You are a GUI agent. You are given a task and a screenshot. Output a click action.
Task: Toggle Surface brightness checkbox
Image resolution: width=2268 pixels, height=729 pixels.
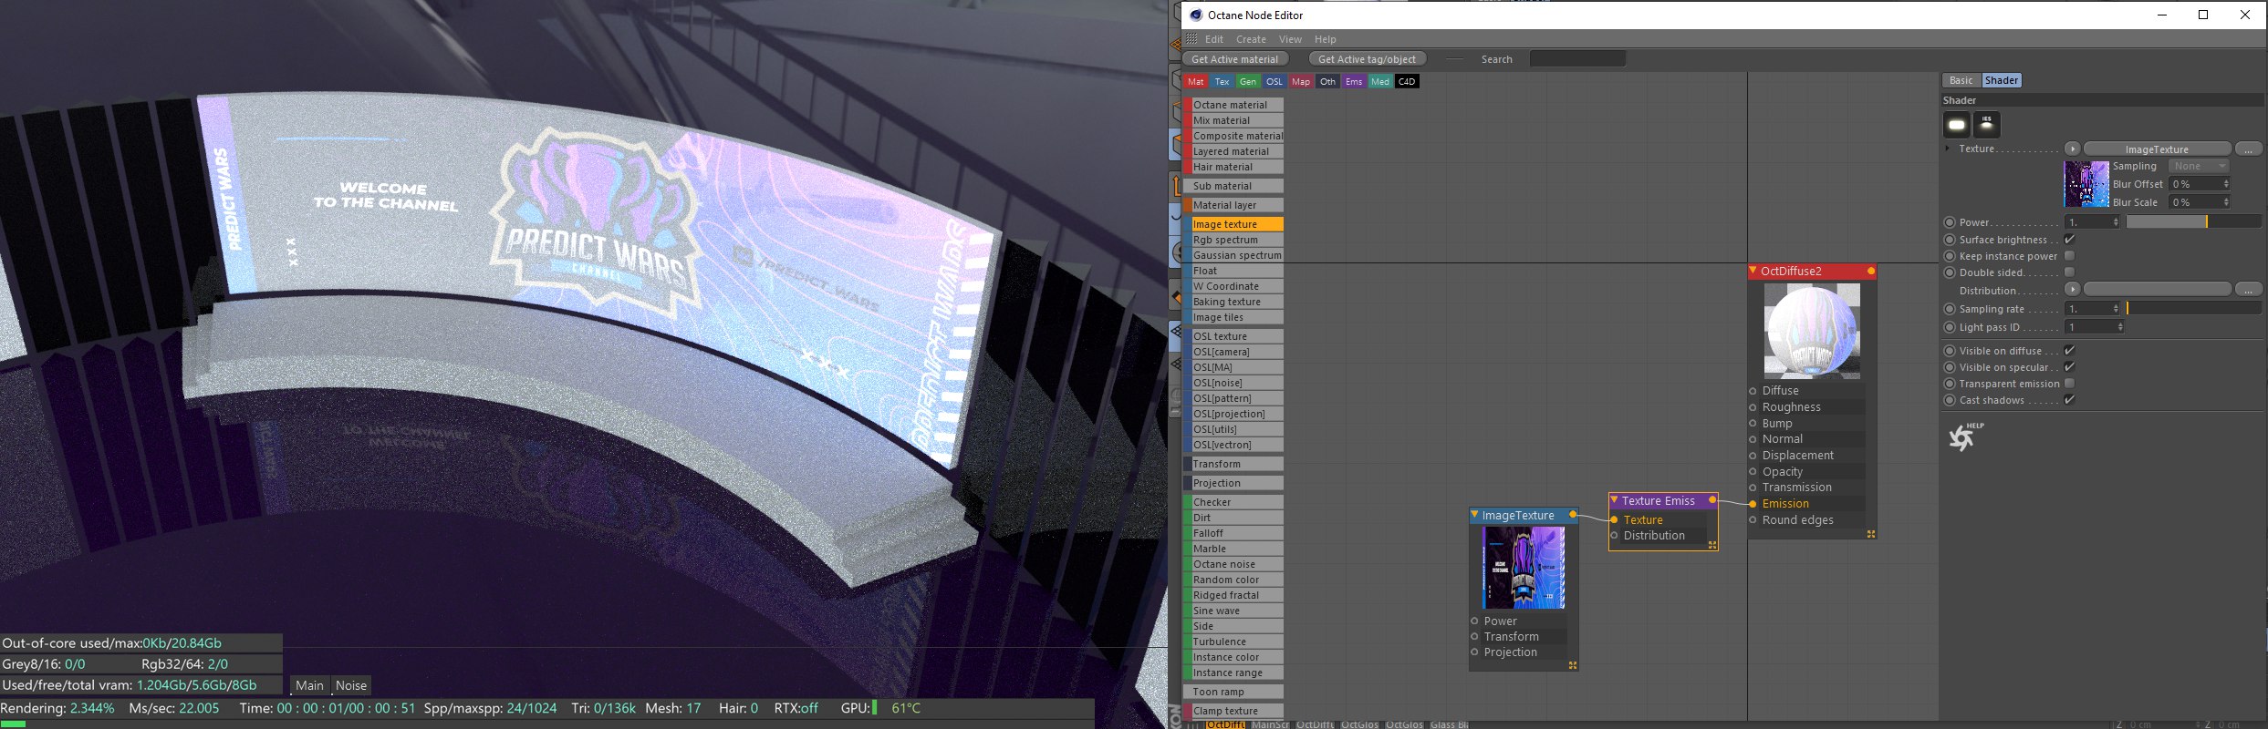[x=2070, y=240]
